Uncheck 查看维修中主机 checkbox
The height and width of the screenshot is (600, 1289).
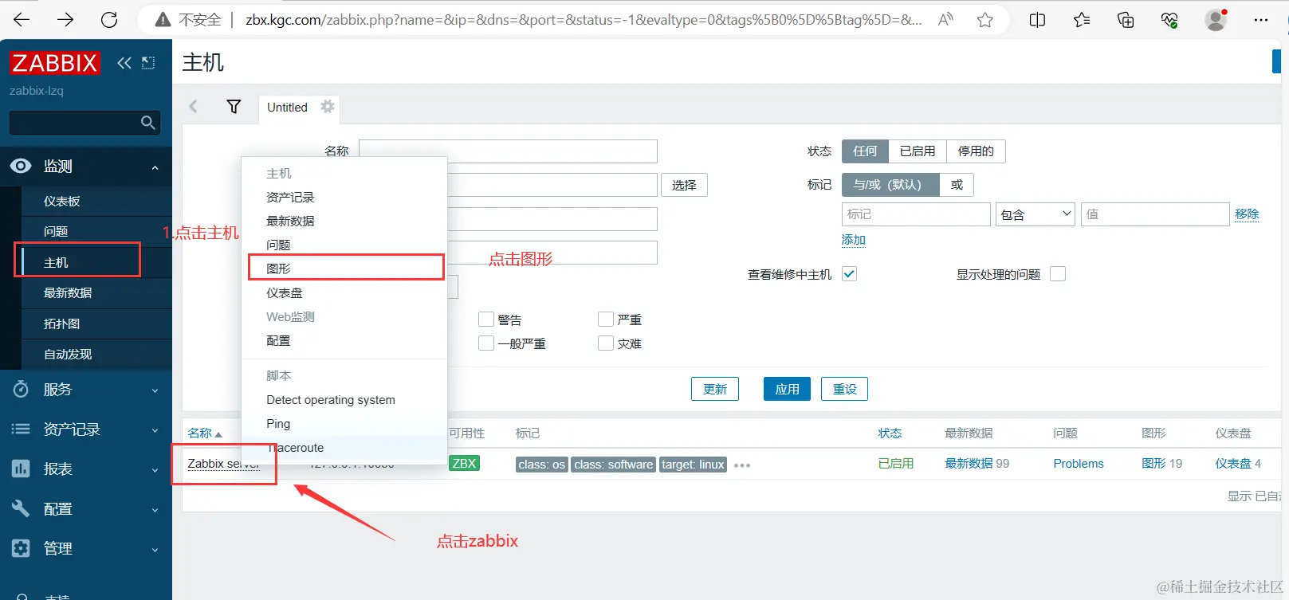pos(849,274)
